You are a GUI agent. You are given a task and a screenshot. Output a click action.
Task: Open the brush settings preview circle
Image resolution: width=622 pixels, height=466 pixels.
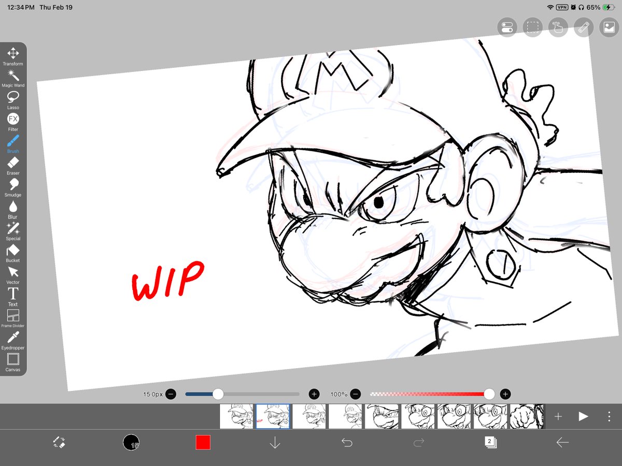(131, 442)
